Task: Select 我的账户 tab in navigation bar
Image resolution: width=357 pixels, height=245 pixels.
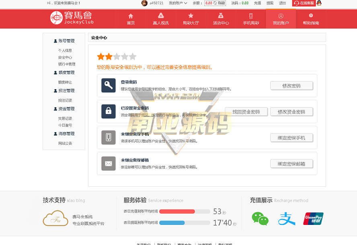Action: [281, 19]
